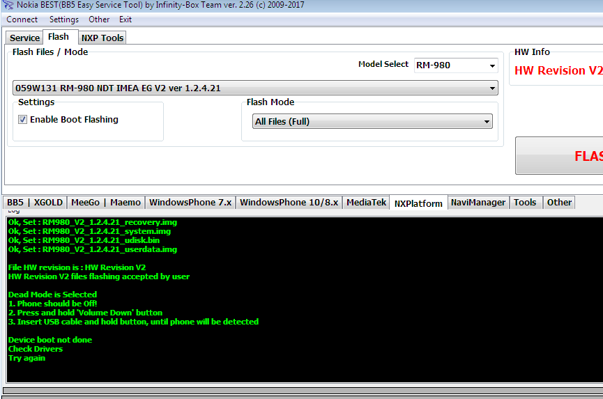Image resolution: width=603 pixels, height=399 pixels.
Task: Click log line ending 'system.img'
Action: [89, 231]
